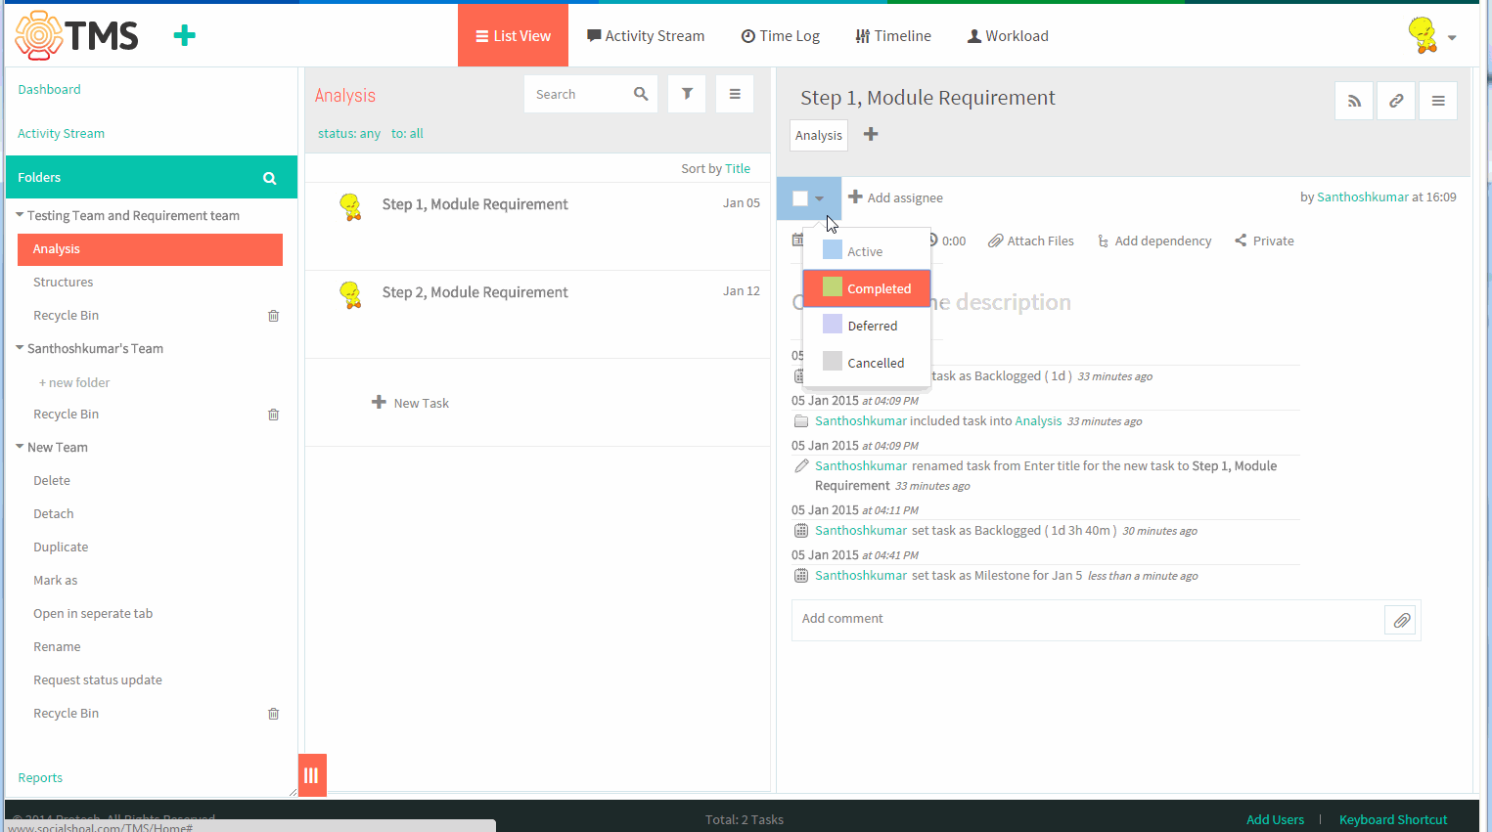This screenshot has width=1492, height=832.
Task: Switch to List View tab
Action: [513, 35]
